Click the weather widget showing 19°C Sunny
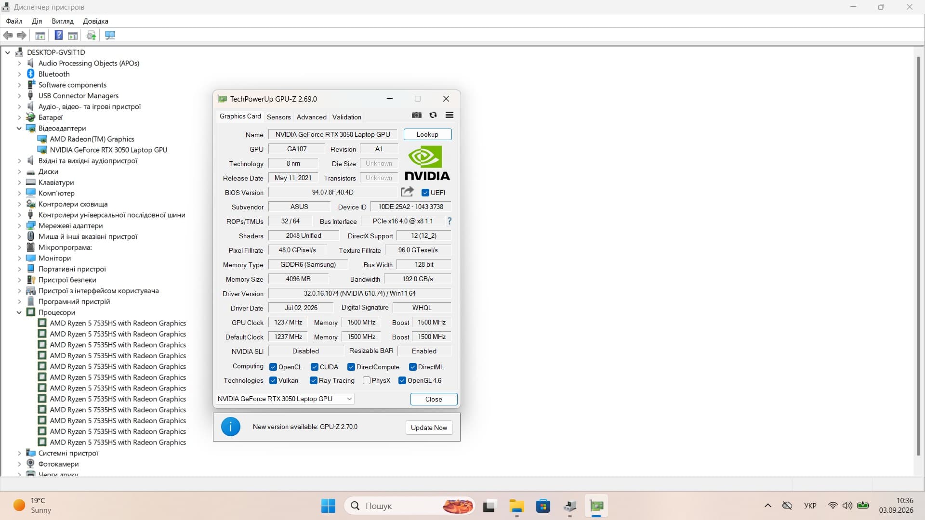Screen dimensions: 925x520 pyautogui.click(x=32, y=506)
